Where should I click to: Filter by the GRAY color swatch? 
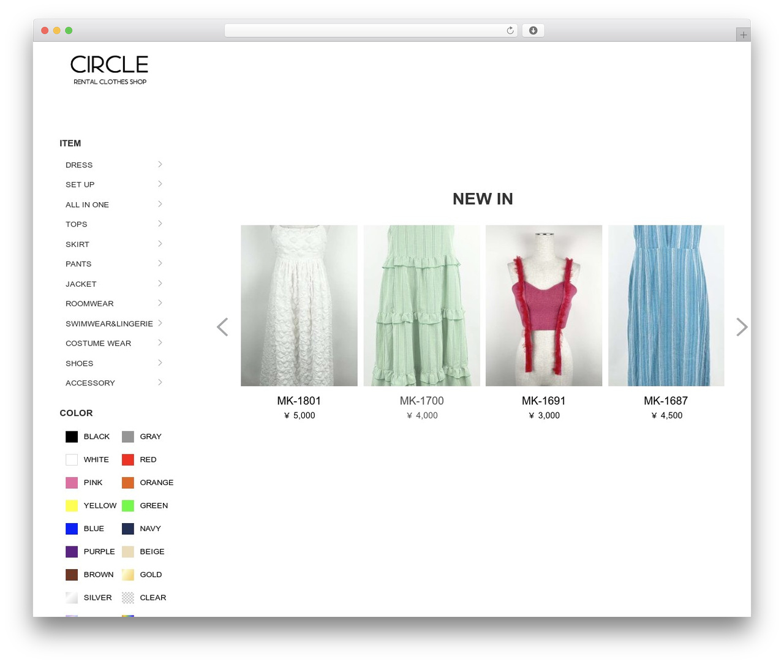pyautogui.click(x=128, y=437)
